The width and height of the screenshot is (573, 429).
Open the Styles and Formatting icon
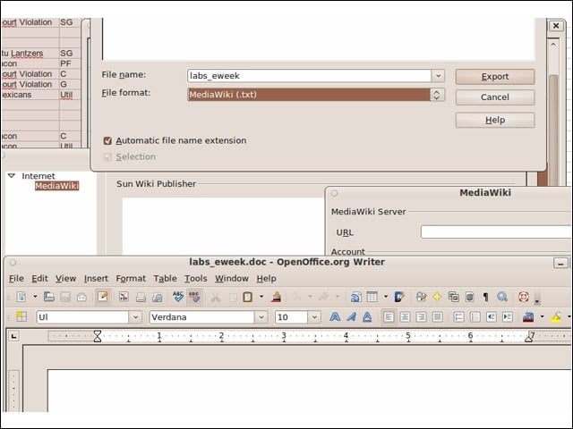[21, 316]
